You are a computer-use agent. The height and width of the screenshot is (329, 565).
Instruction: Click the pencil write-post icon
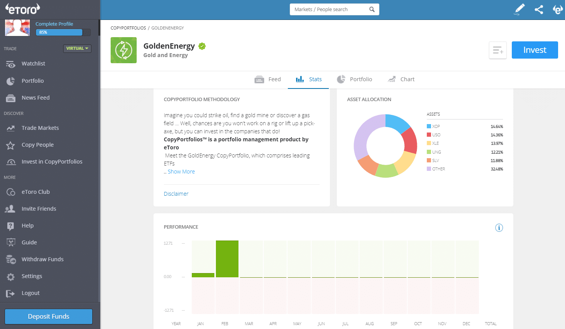pyautogui.click(x=519, y=10)
